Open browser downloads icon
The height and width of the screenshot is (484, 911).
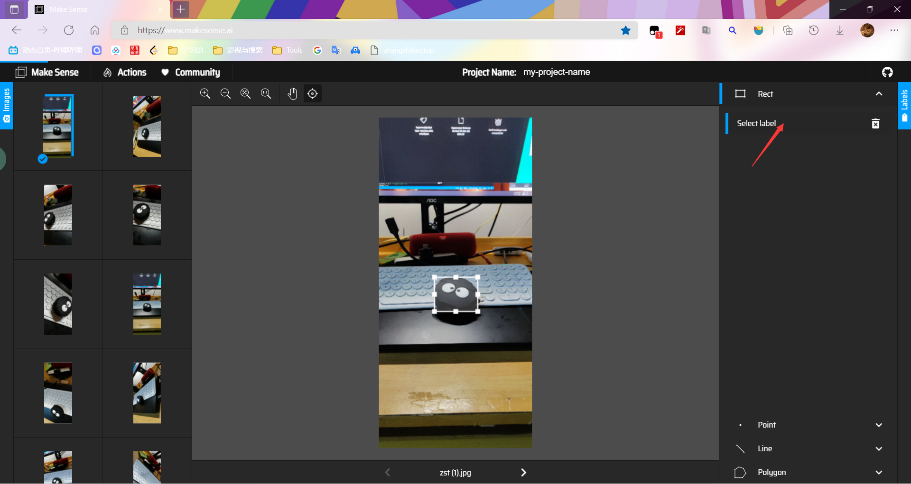840,30
